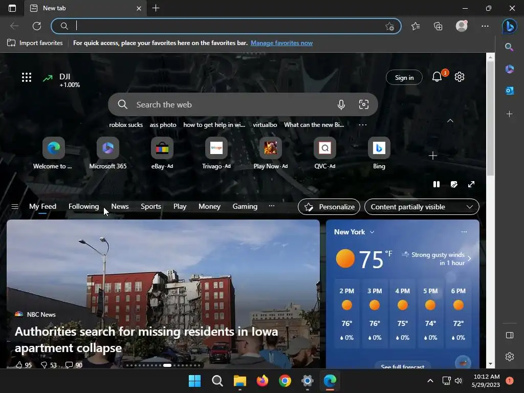Open page settings gear icon
The image size is (524, 393).
460,77
